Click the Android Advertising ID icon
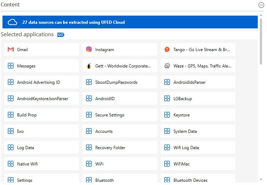Viewport: 267px width, 185px height. 11,82
